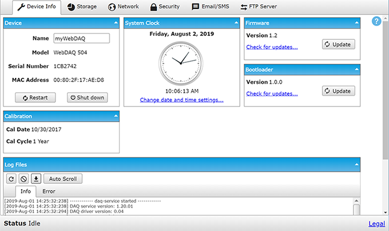Clear the log with the circle-slash icon
Viewport: 389px width, 231px height.
[x=23, y=179]
